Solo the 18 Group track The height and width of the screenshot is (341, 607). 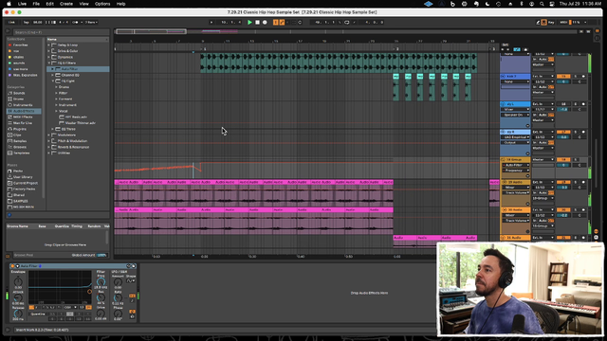576,160
